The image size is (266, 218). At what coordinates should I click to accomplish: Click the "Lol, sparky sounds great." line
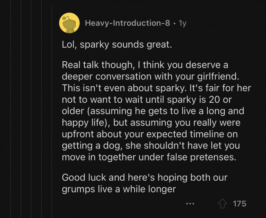117,45
